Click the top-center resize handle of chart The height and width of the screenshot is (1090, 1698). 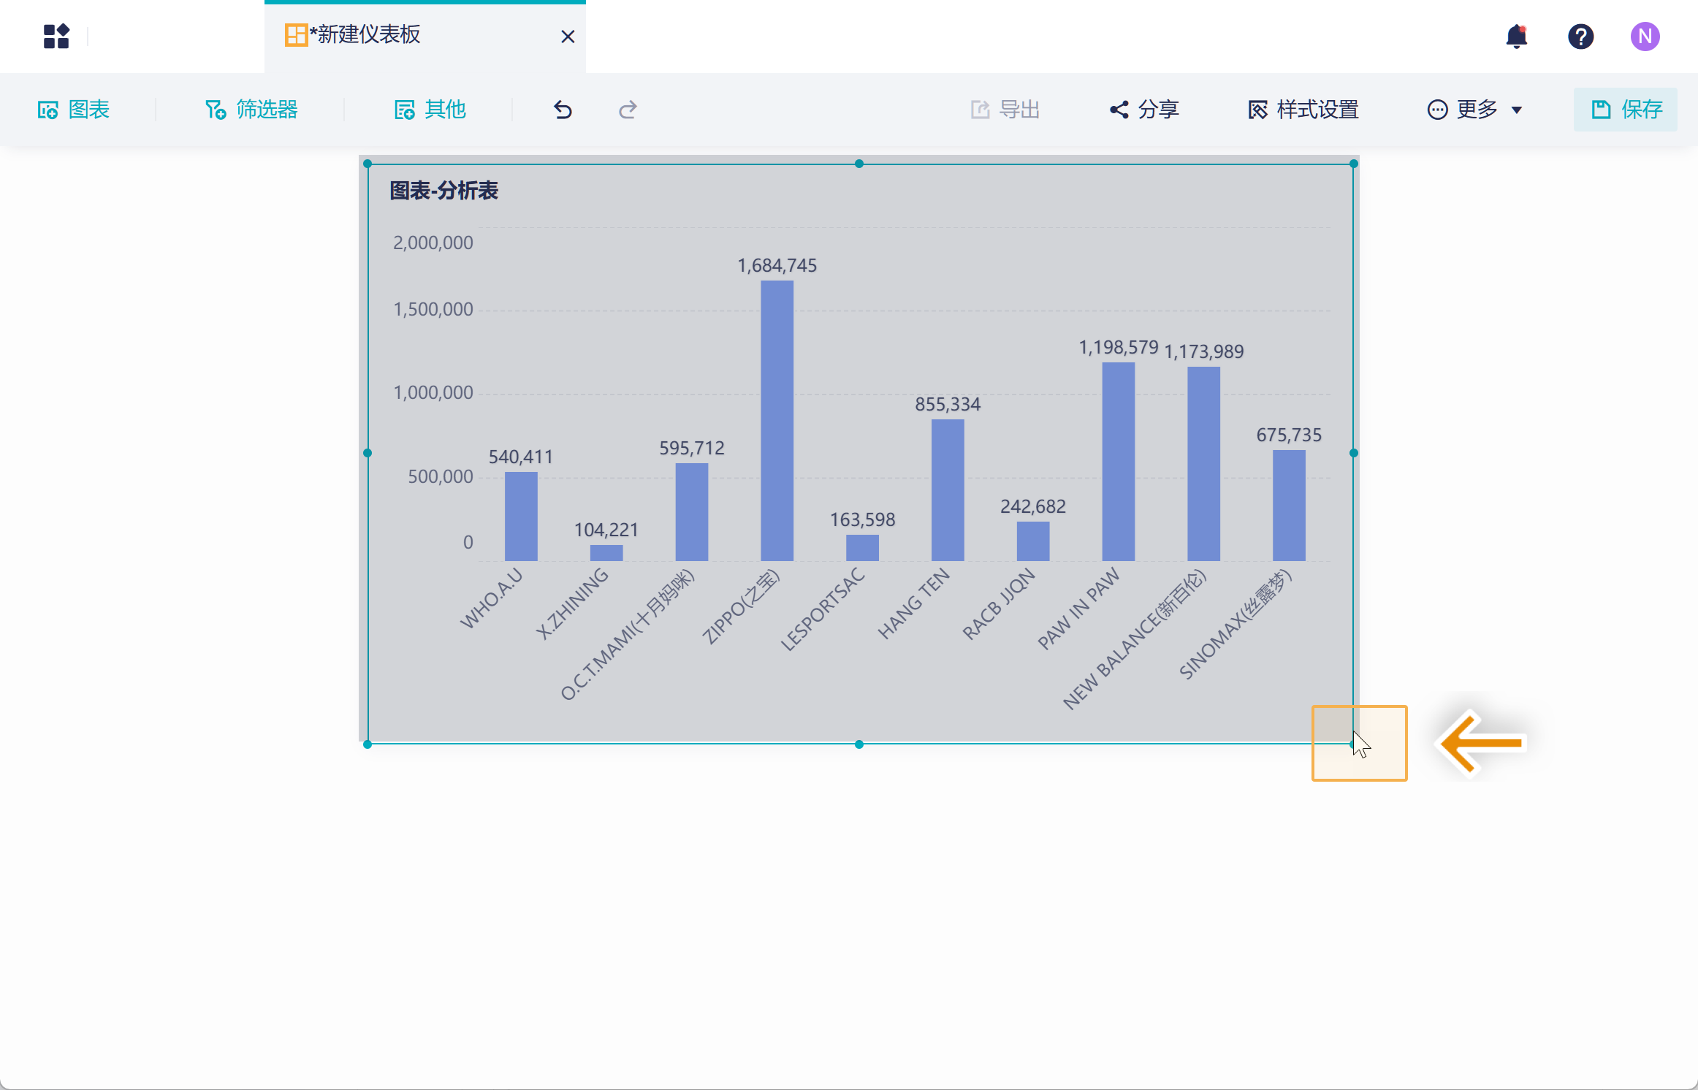click(859, 164)
